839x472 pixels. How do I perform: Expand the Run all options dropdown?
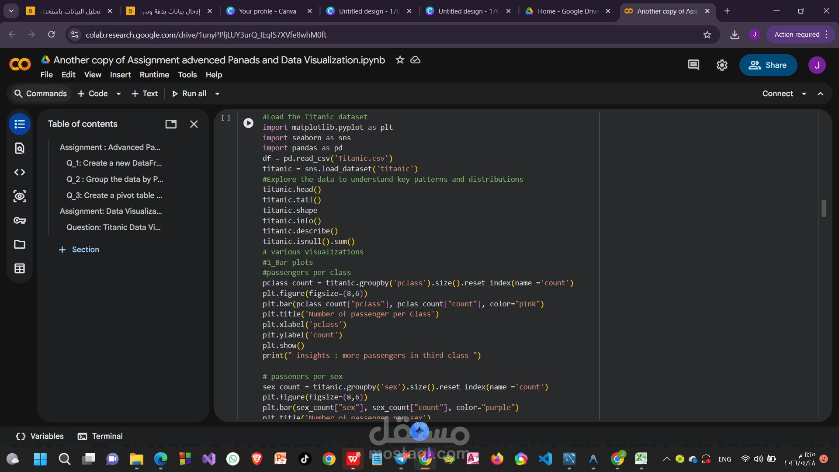point(217,94)
